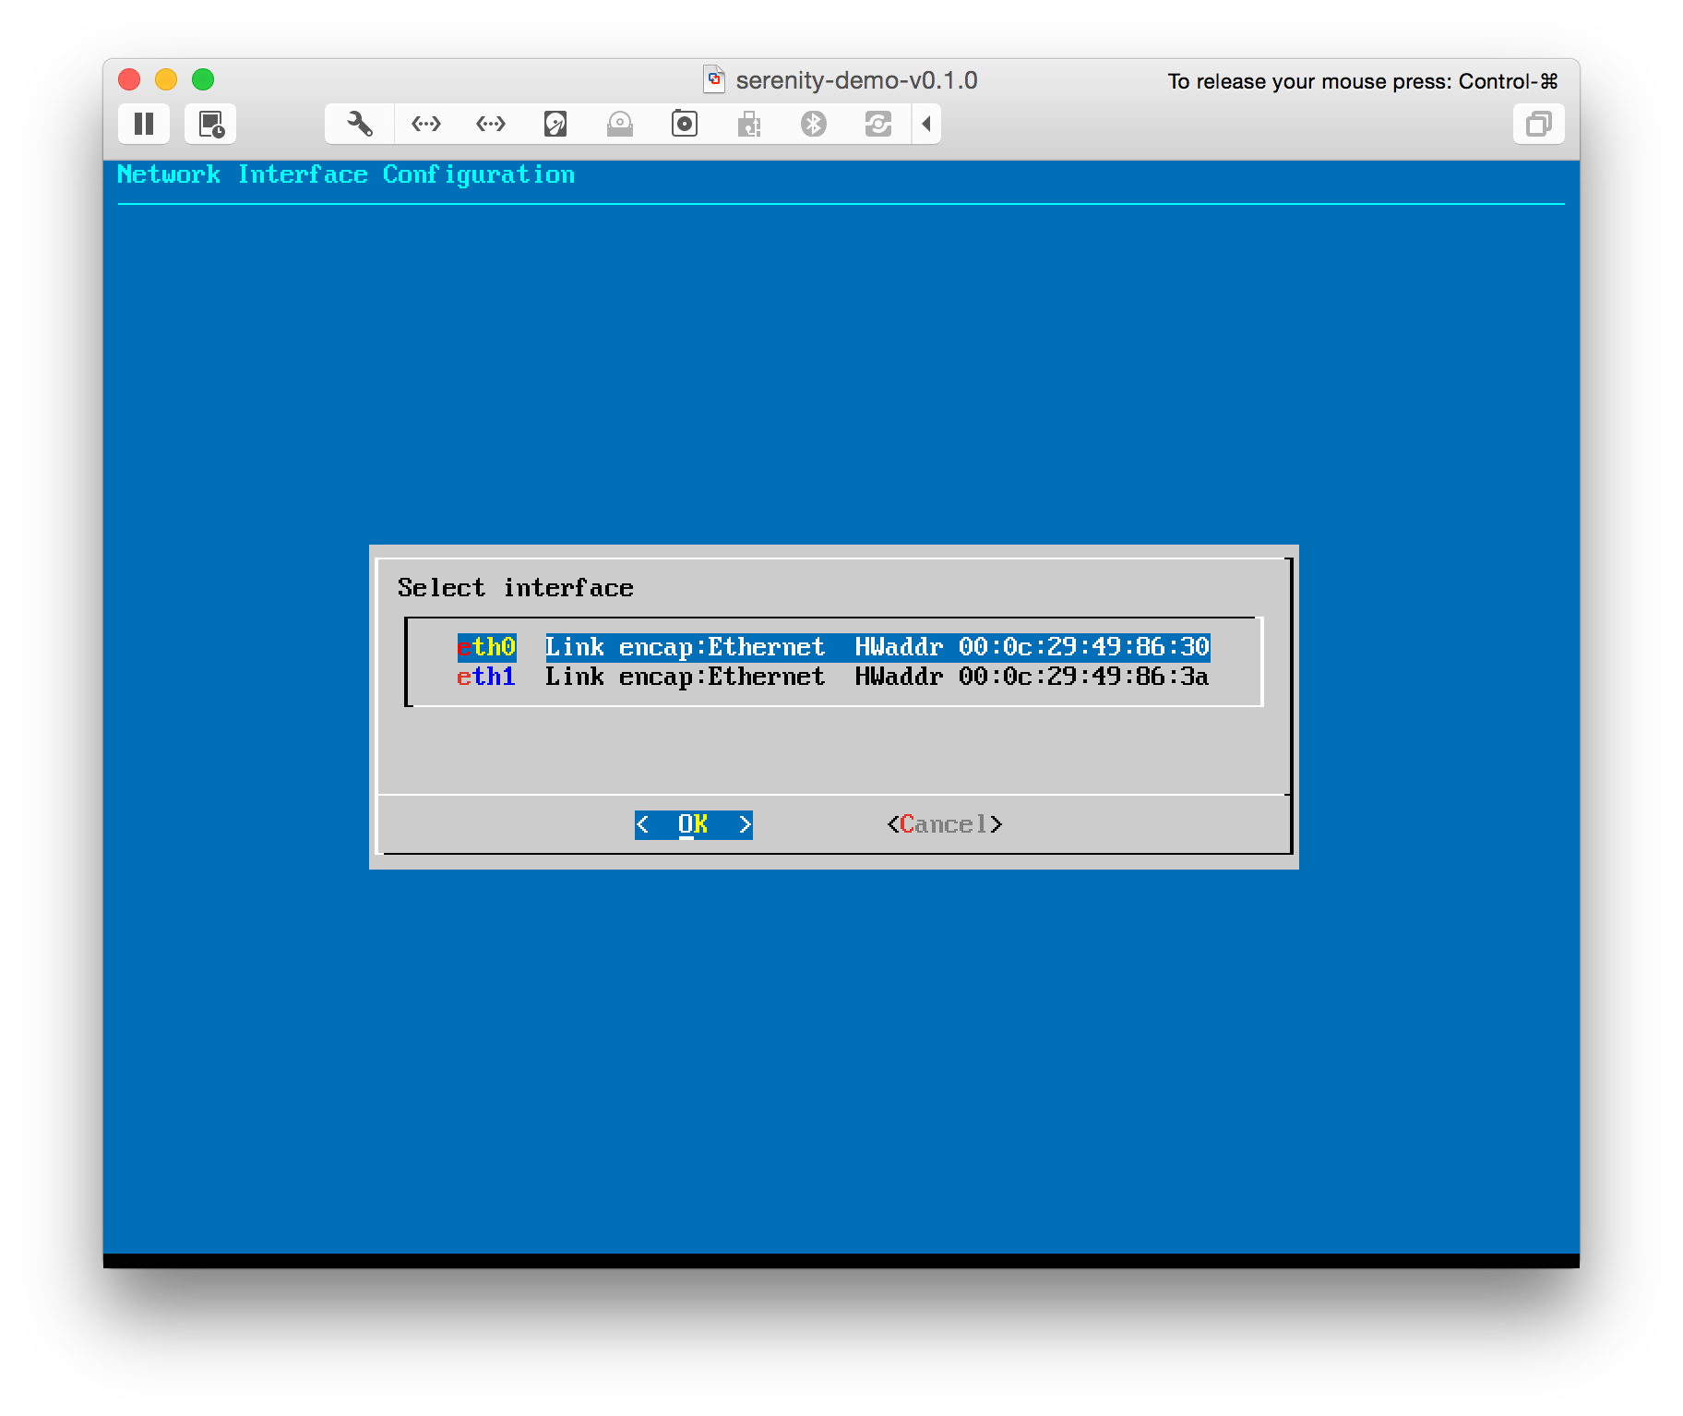
Task: Click the second network adapter icon
Action: [491, 124]
